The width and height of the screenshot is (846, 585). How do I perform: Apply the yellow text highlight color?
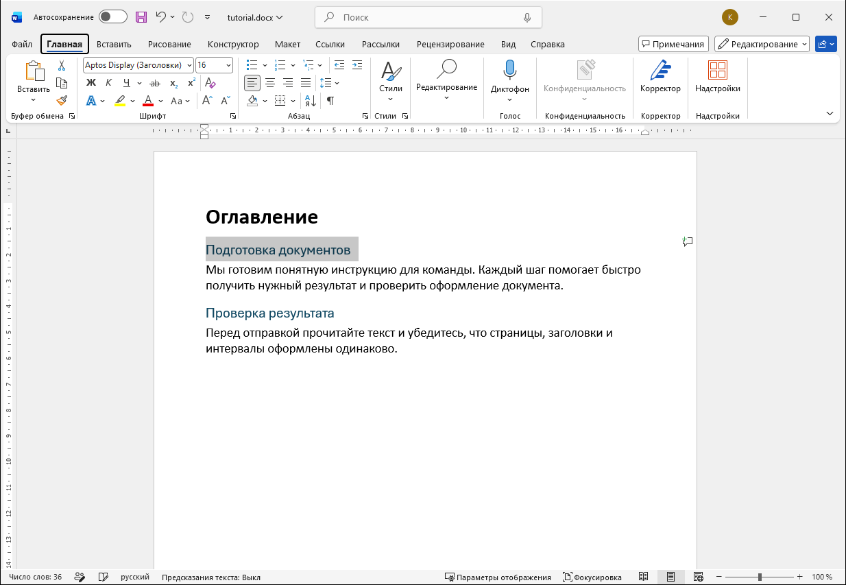point(120,101)
